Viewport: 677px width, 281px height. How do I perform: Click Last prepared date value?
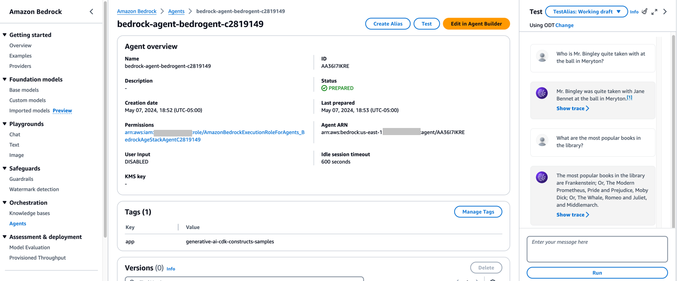click(360, 111)
